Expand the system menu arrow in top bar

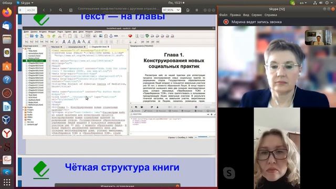tap(332, 3)
